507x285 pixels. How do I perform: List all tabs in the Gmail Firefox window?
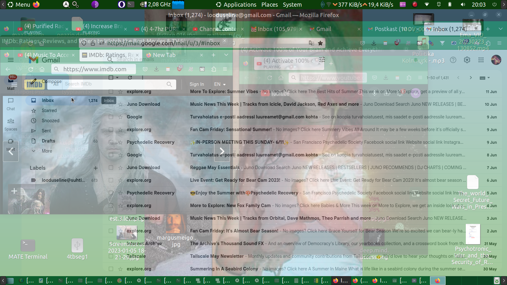(x=501, y=29)
